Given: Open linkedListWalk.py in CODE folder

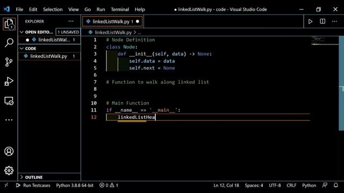Looking at the screenshot, I should [49, 56].
